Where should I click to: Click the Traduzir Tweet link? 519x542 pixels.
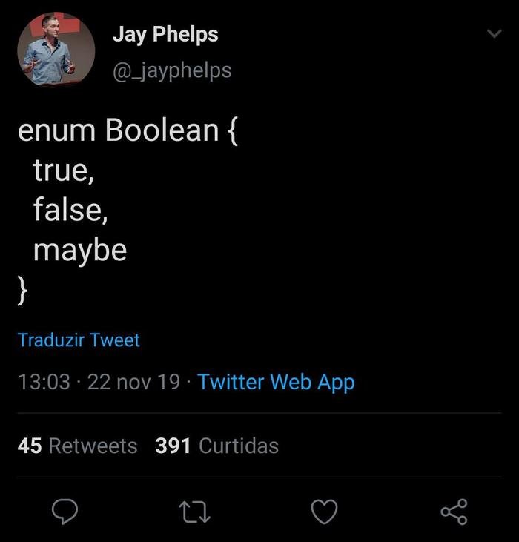tap(79, 340)
